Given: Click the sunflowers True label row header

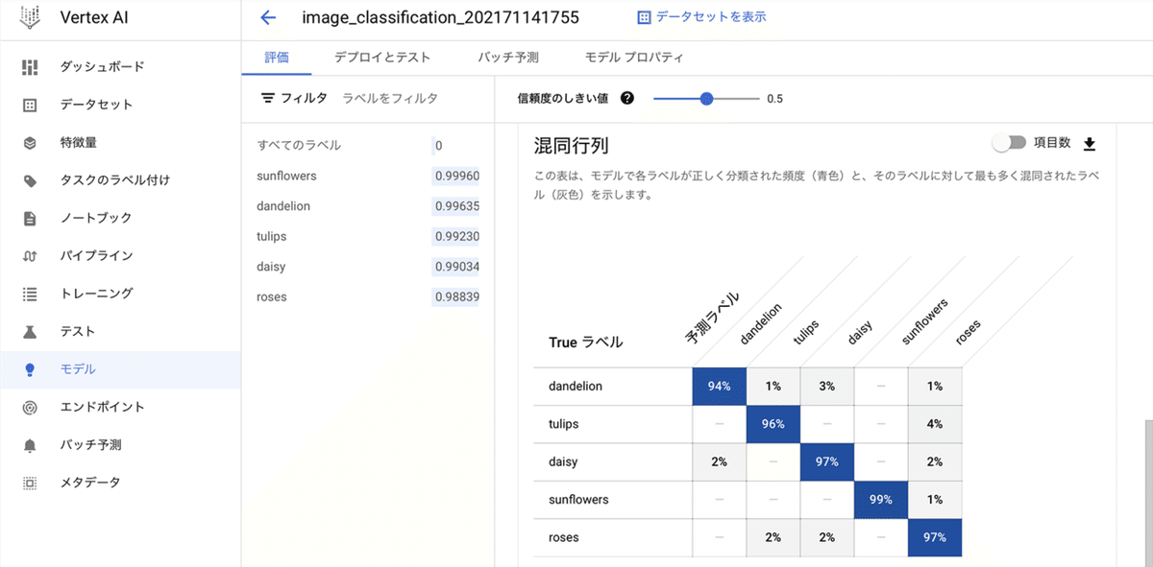Looking at the screenshot, I should (613, 499).
